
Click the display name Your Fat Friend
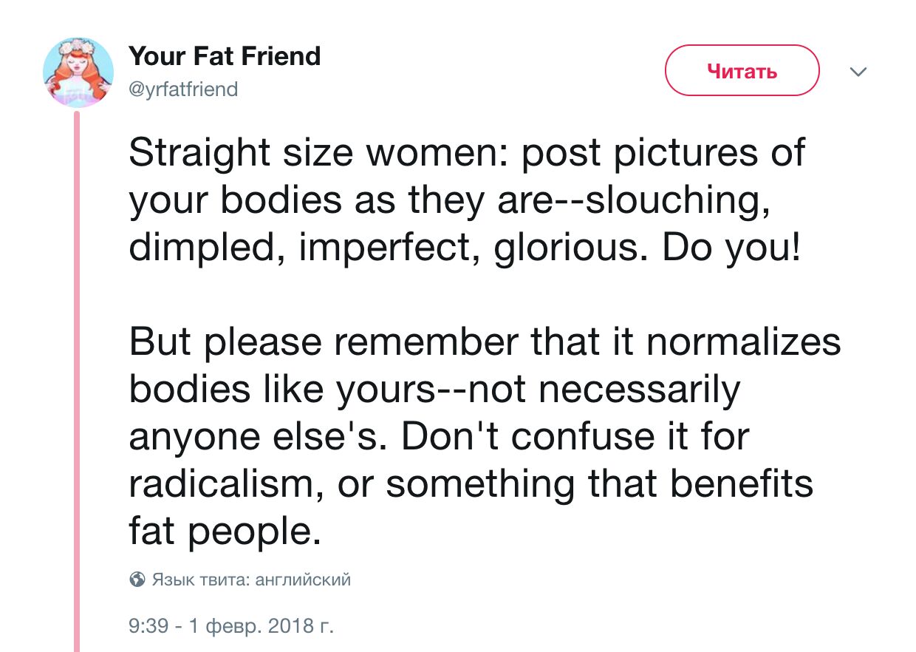[x=225, y=56]
